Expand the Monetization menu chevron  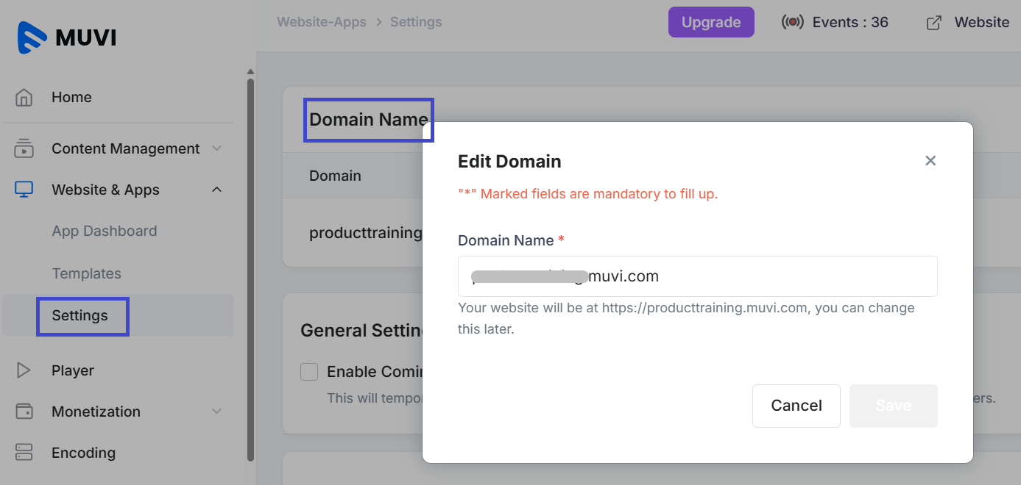[217, 412]
